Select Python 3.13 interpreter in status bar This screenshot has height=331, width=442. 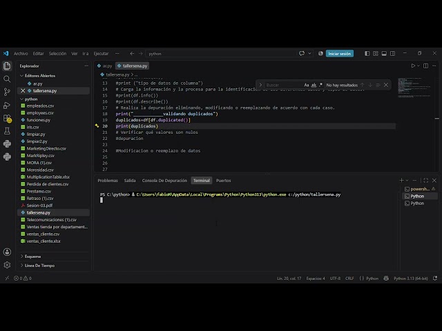410,279
